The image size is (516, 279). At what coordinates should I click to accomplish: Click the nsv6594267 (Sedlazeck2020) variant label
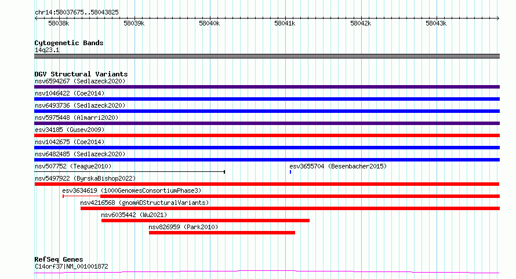point(80,81)
